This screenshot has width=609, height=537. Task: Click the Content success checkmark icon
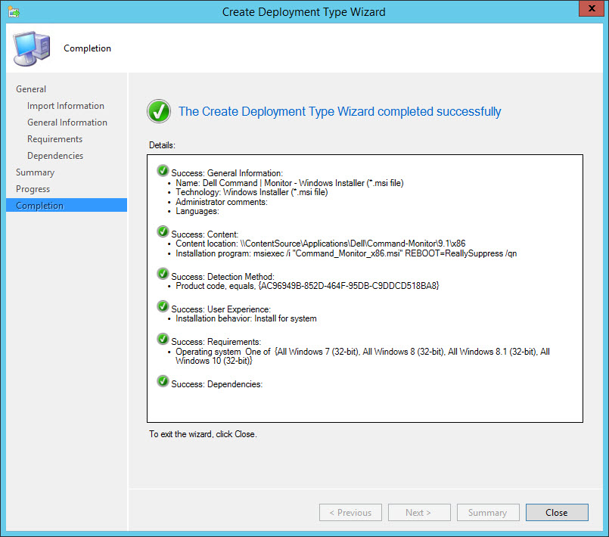click(163, 232)
